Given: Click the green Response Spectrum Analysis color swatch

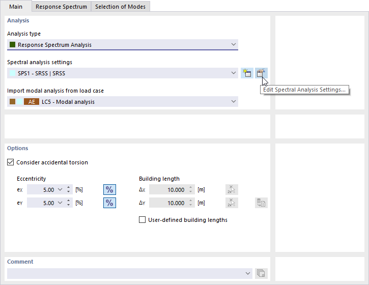Looking at the screenshot, I should (x=13, y=44).
